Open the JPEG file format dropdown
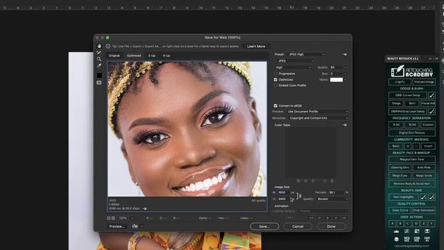The image size is (444, 250). click(x=295, y=60)
